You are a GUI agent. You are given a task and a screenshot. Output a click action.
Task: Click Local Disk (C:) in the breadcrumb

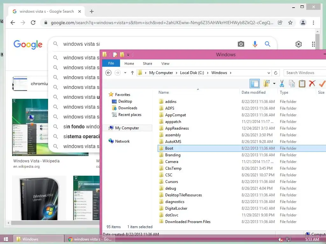192,73
